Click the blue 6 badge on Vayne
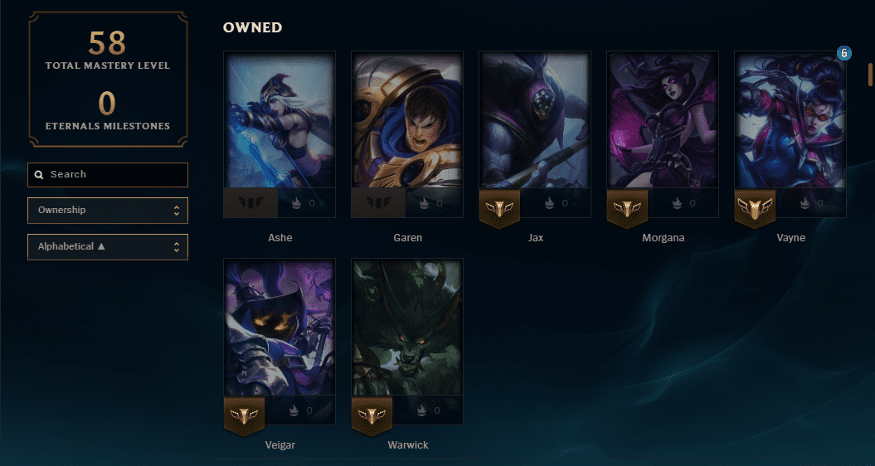Screen dimensions: 875x466 coord(844,54)
